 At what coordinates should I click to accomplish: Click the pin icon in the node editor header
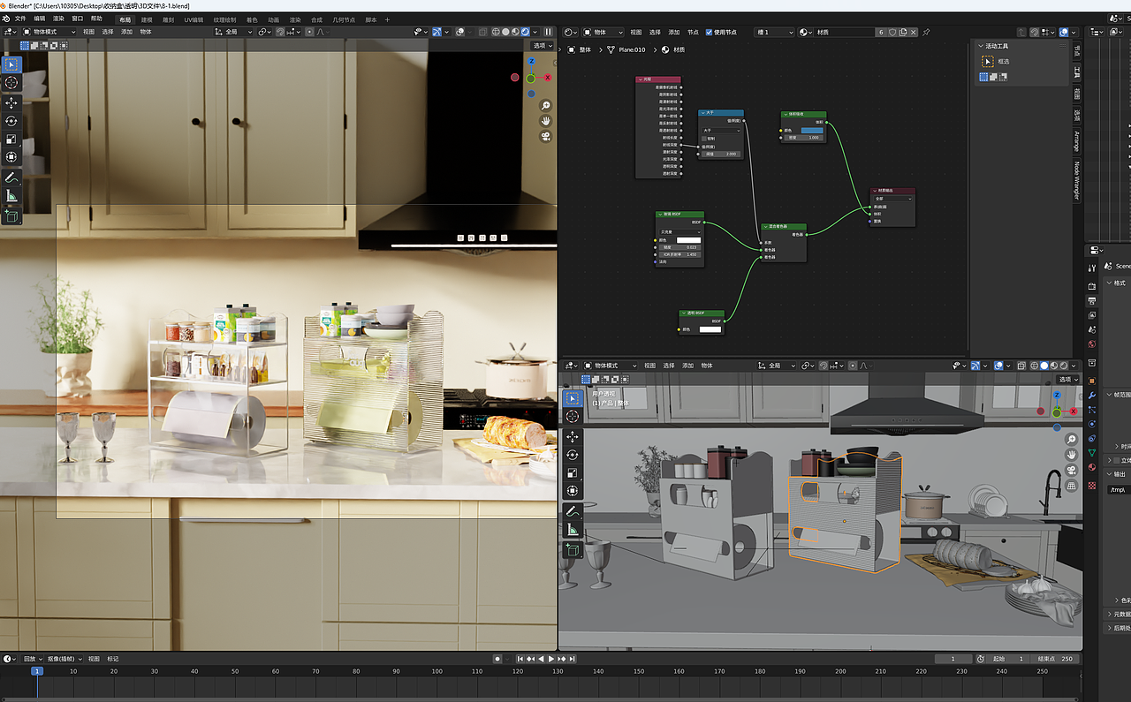926,32
